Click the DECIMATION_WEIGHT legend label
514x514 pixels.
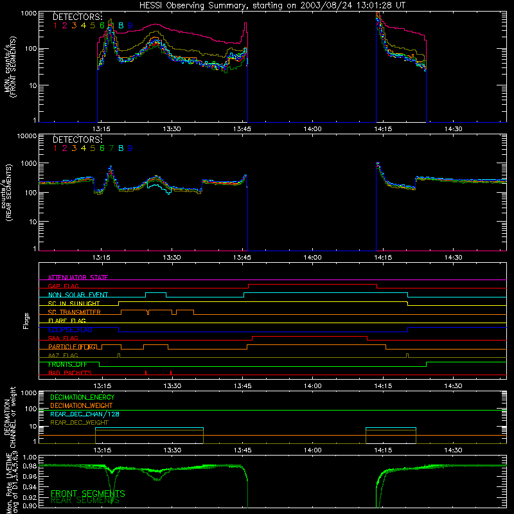(x=82, y=405)
